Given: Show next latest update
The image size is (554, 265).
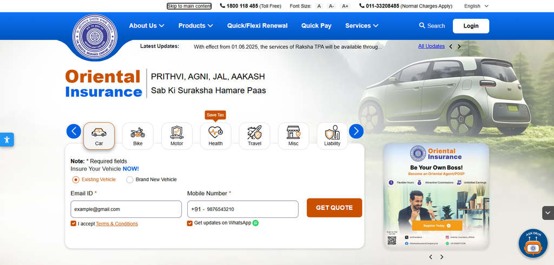Looking at the screenshot, I should click(459, 47).
